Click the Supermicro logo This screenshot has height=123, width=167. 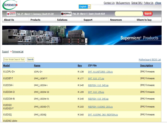coord(10,5)
